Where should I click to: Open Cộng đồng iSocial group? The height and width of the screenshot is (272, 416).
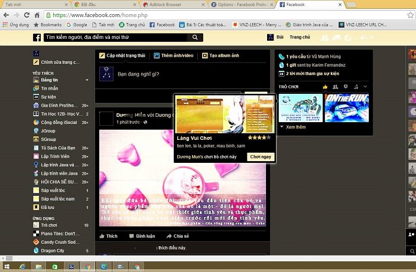pyautogui.click(x=60, y=122)
